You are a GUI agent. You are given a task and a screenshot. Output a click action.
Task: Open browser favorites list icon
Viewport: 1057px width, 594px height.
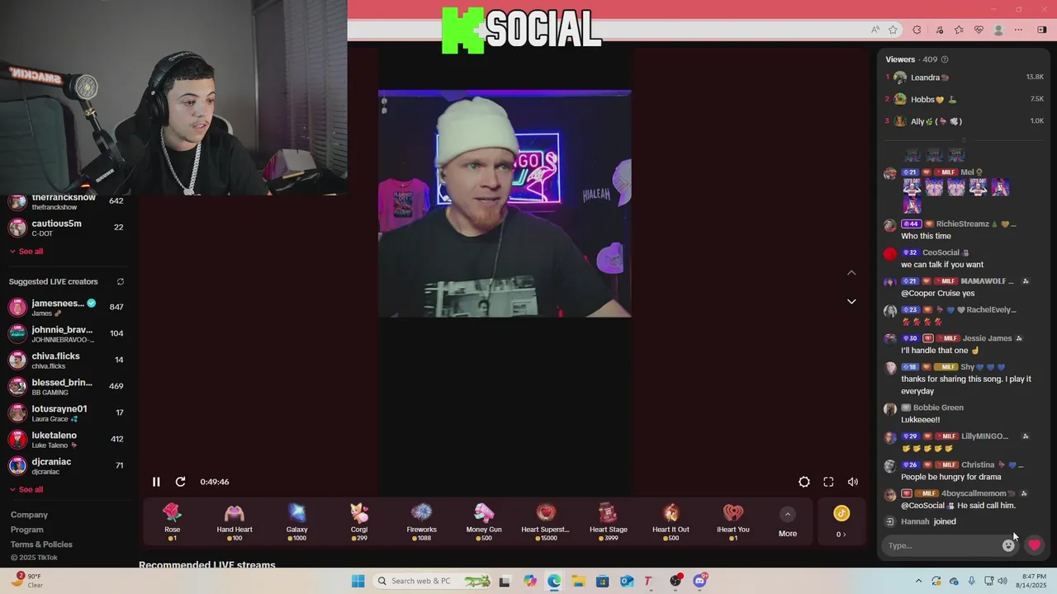(959, 30)
